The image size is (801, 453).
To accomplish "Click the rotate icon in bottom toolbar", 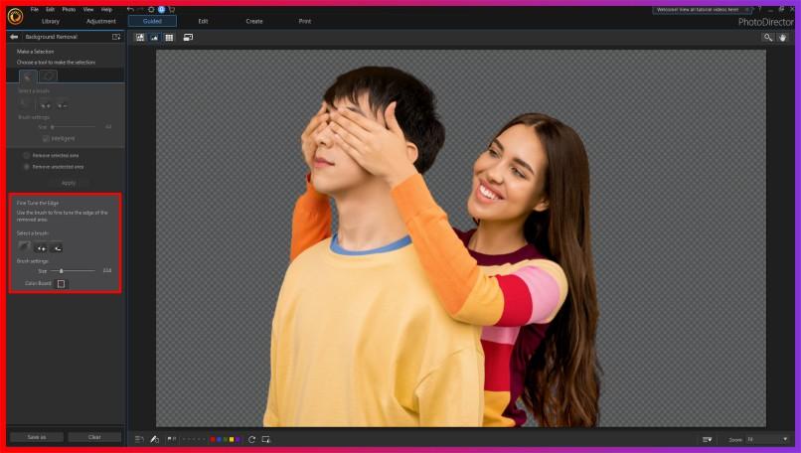I will (252, 439).
